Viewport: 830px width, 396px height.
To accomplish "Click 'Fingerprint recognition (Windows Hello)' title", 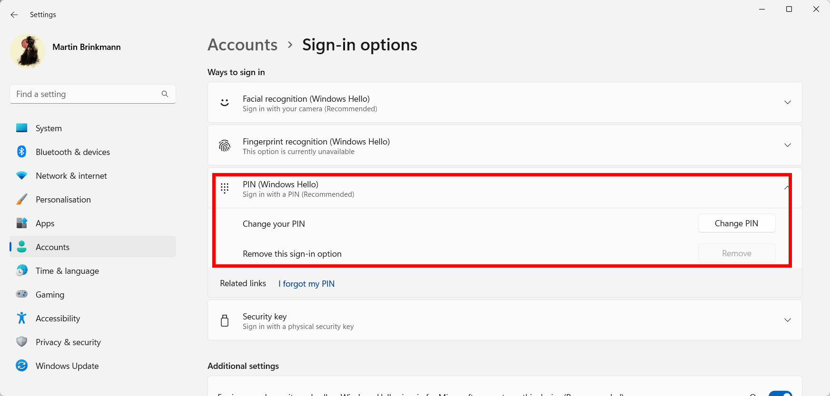I will 316,142.
